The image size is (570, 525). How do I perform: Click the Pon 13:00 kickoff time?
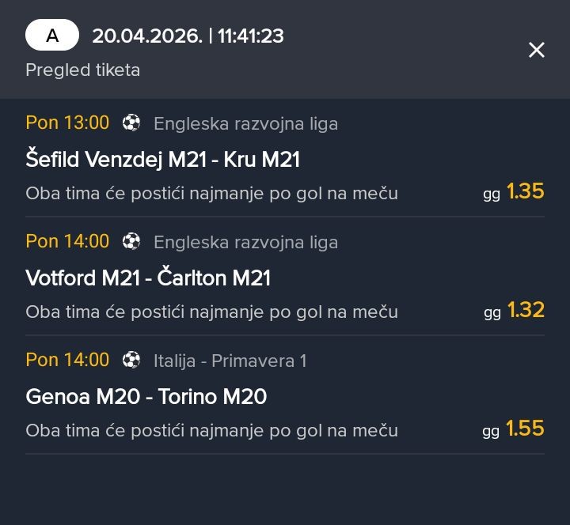(x=67, y=123)
